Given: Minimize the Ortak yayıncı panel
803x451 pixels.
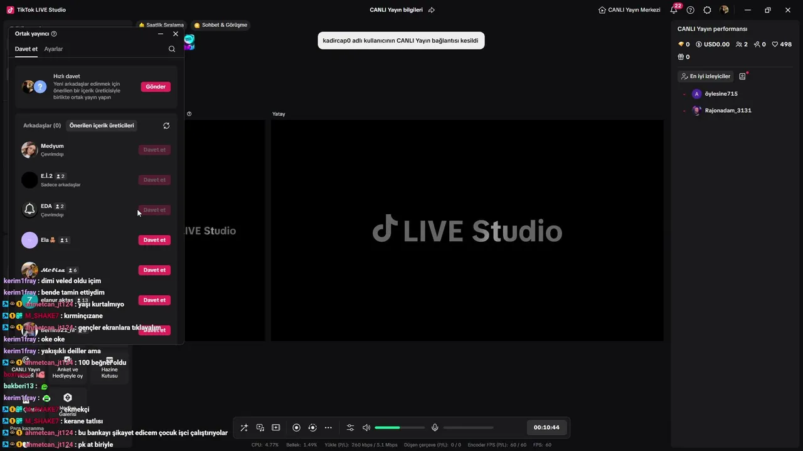Looking at the screenshot, I should click(x=161, y=34).
